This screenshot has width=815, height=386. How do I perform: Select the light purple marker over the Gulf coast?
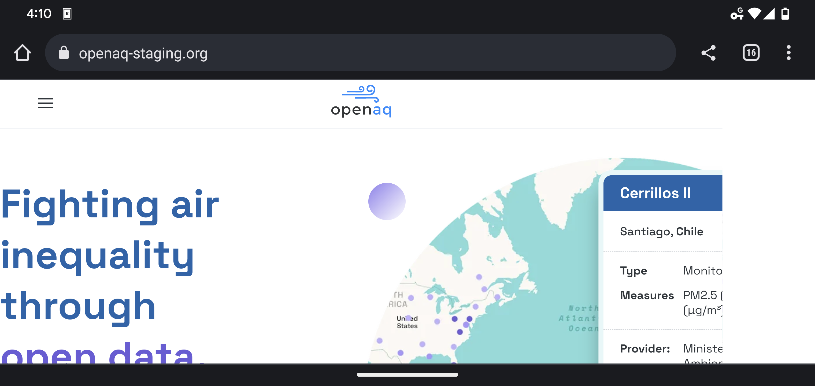429,357
